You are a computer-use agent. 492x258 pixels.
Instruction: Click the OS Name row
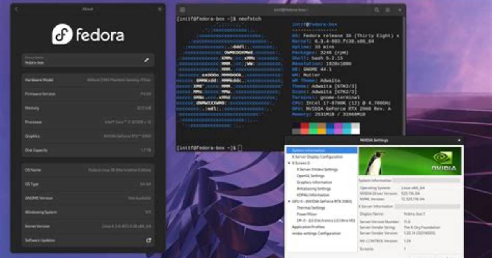pyautogui.click(x=88, y=170)
